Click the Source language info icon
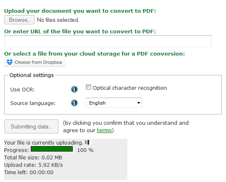Viewport: 226px width, 182px height. tap(74, 103)
